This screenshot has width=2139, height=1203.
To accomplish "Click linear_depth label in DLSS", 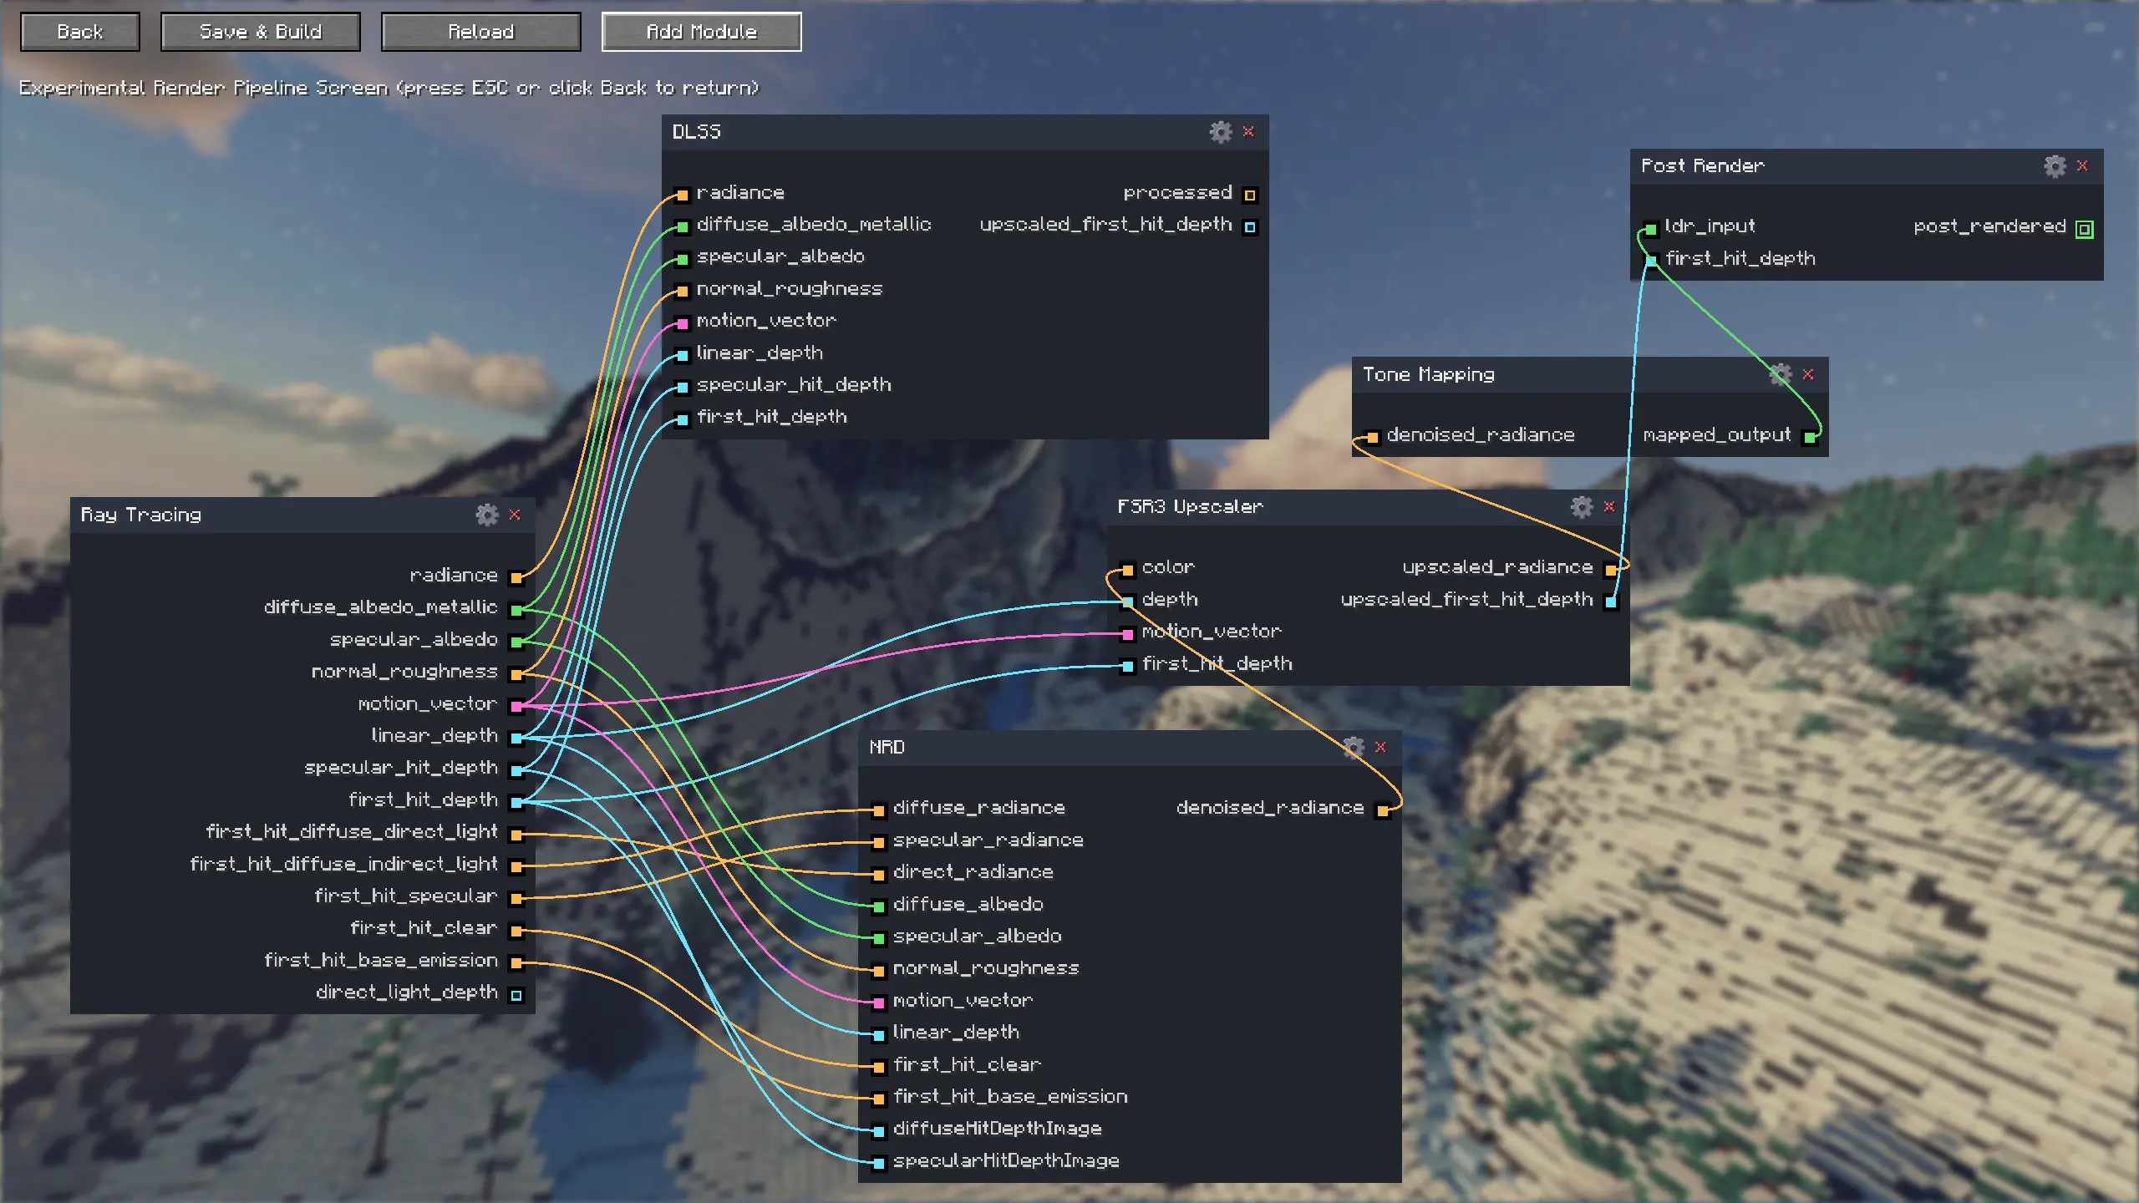I will 760,353.
